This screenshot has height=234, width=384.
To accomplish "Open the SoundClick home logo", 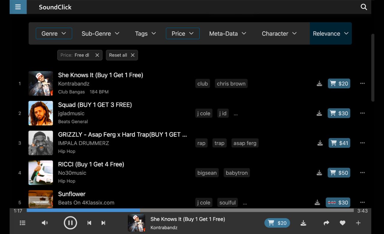I will (x=55, y=7).
